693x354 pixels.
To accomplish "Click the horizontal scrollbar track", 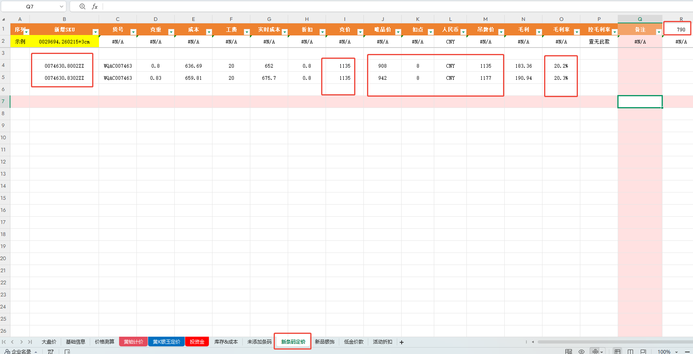I will point(612,342).
